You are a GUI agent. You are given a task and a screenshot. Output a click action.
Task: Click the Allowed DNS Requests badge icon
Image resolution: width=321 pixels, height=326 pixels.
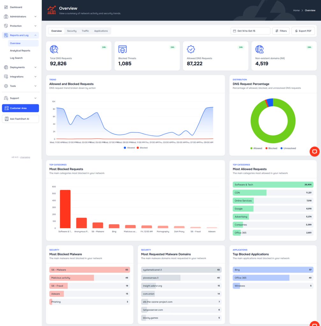[191, 49]
